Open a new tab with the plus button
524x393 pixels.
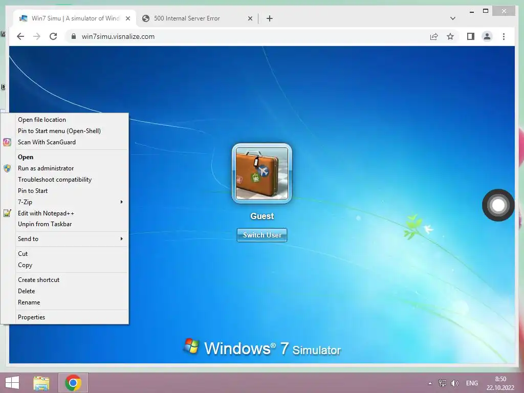click(269, 18)
